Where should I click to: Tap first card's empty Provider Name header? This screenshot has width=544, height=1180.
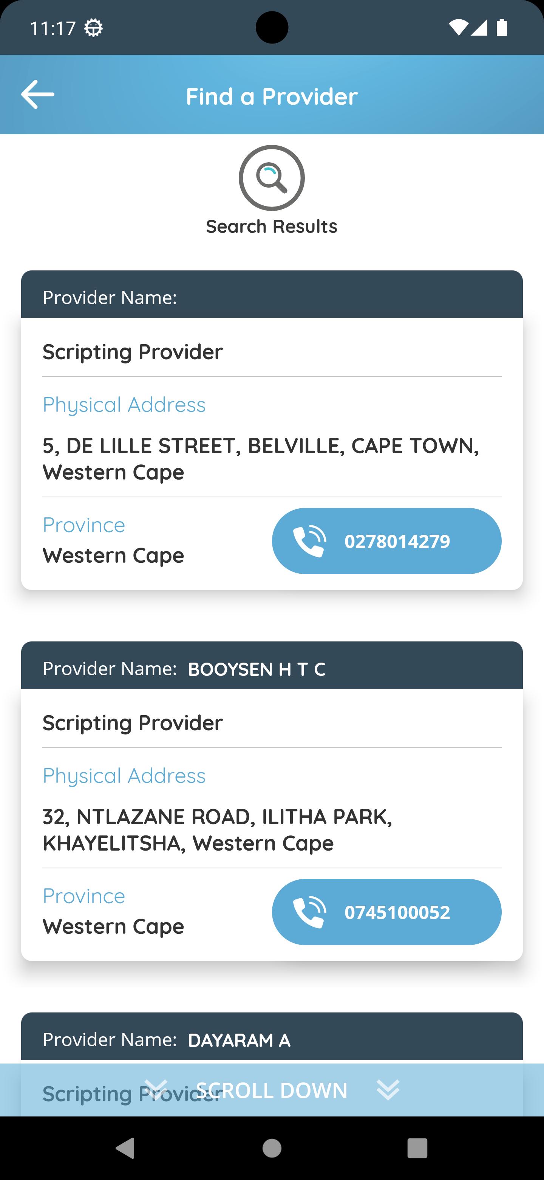tap(272, 294)
